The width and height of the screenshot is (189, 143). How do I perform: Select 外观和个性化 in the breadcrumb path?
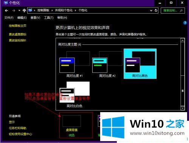coord(64,10)
